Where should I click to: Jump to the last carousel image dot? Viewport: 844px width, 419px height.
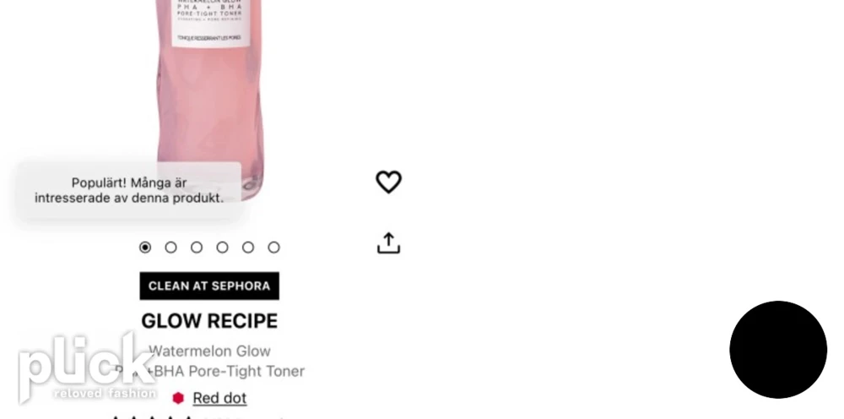coord(274,248)
